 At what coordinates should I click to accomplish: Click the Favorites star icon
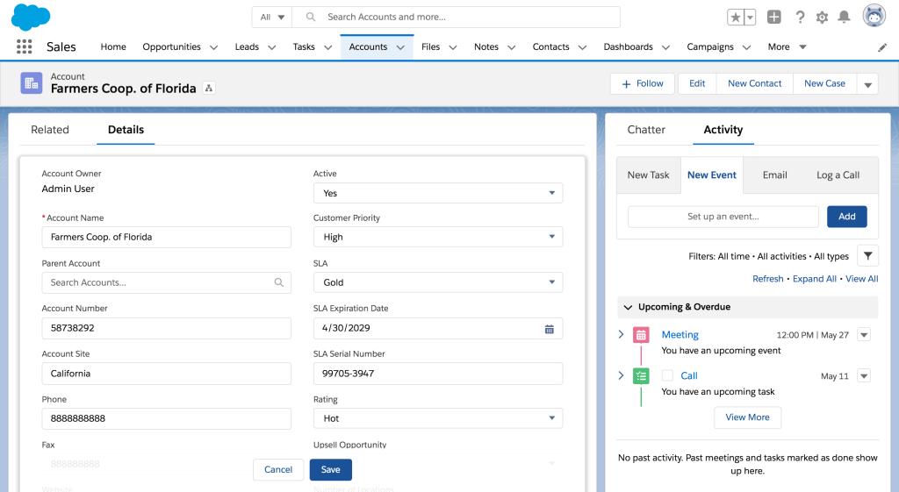736,18
